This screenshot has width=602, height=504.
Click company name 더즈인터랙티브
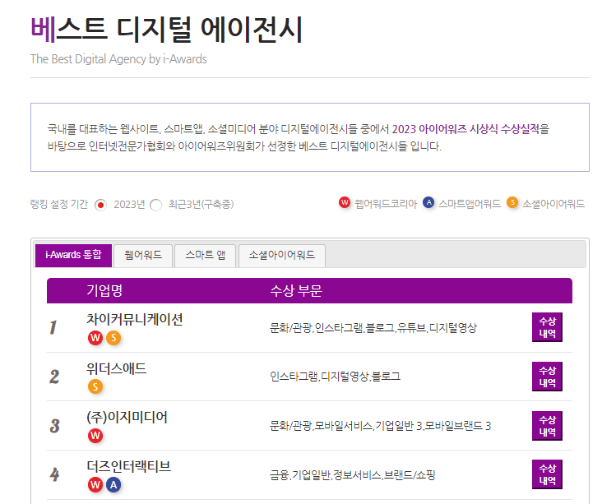point(128,466)
